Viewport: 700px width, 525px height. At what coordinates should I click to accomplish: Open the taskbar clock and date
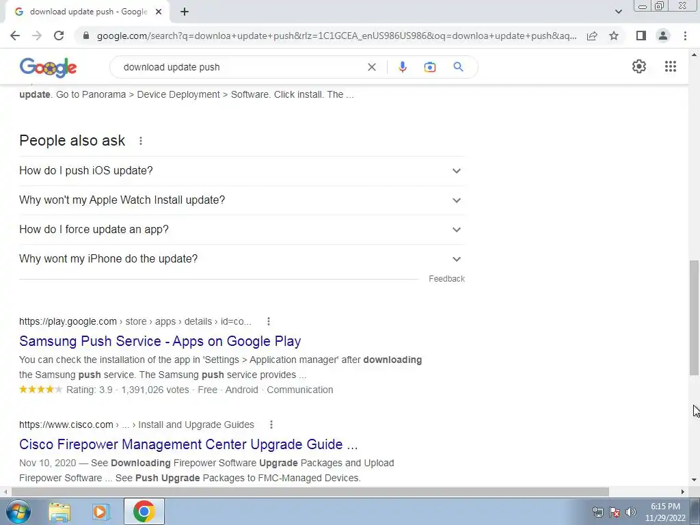click(665, 512)
